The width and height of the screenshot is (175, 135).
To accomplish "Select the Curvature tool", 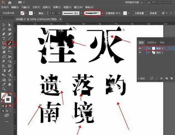I will (10, 34).
